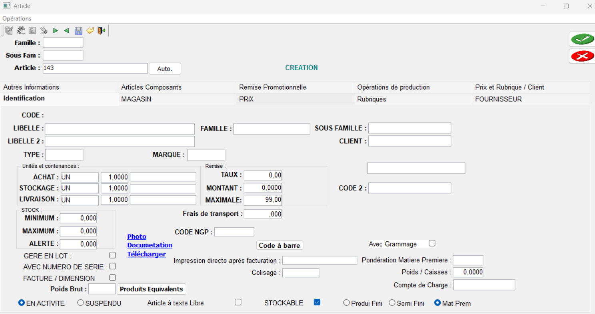Viewport: 595px width, 314px height.
Task: Click the exit door toolbar icon
Action: pyautogui.click(x=102, y=30)
